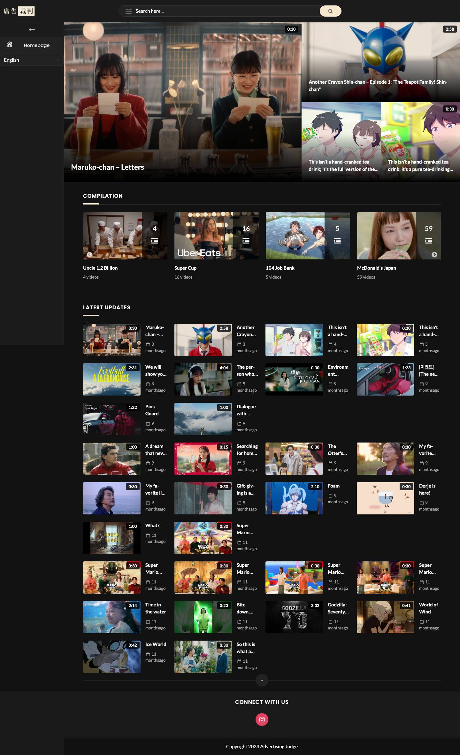Open the Instagram social link
The width and height of the screenshot is (460, 755).
pos(262,720)
